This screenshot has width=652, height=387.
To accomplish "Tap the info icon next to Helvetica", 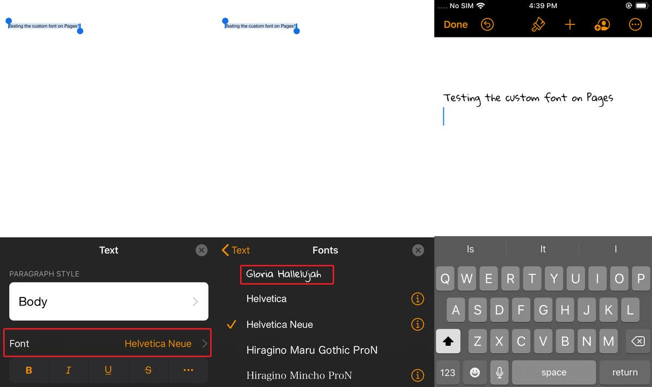I will [x=417, y=299].
